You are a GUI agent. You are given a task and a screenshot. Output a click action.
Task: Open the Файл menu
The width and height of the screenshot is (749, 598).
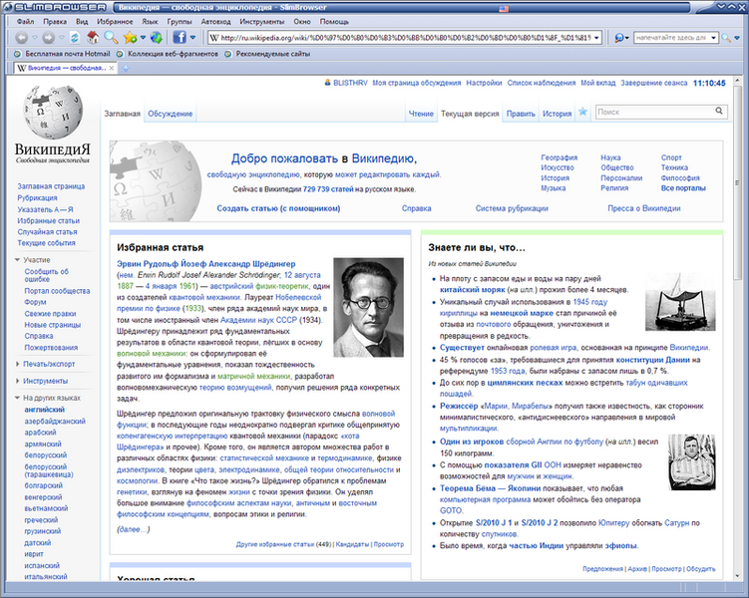25,22
